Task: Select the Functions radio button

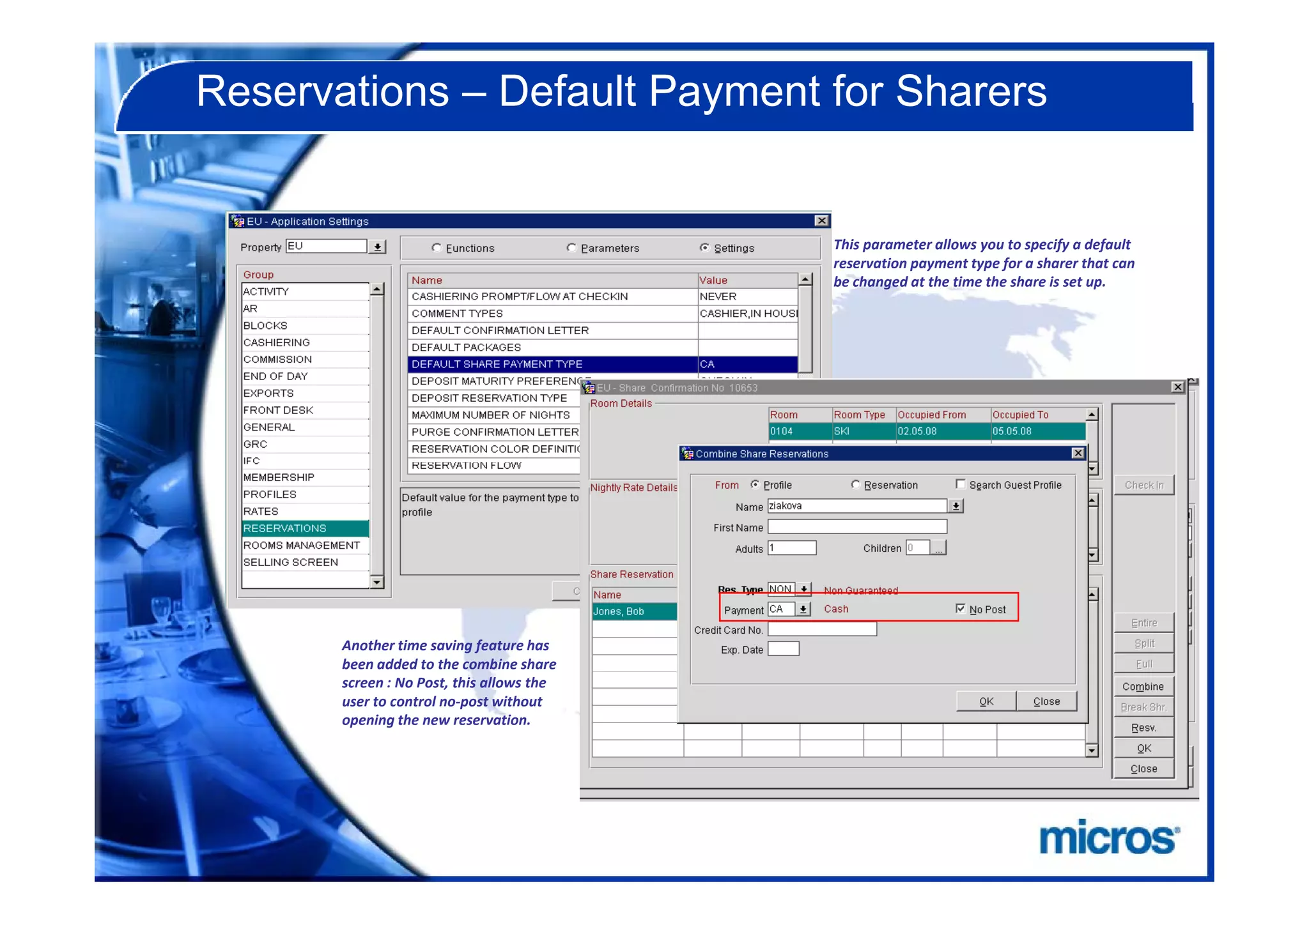Action: coord(437,248)
